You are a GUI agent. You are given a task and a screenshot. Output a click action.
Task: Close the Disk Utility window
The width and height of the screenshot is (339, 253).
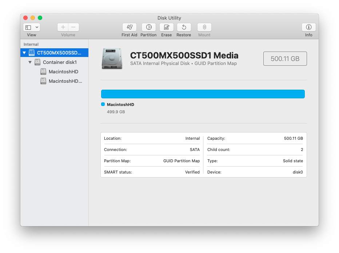[x=25, y=18]
